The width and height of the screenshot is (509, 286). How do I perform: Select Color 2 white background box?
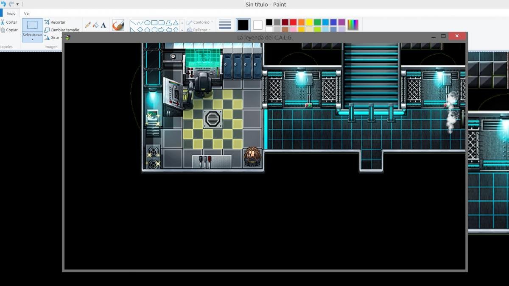point(258,25)
